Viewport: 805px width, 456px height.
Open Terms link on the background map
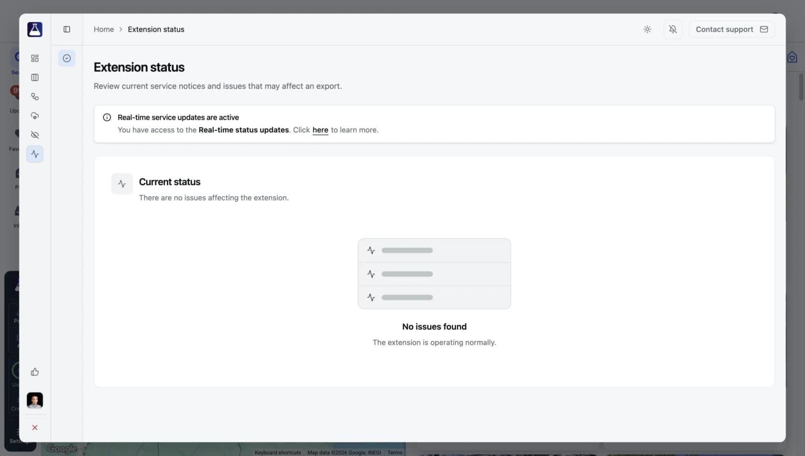coord(395,452)
